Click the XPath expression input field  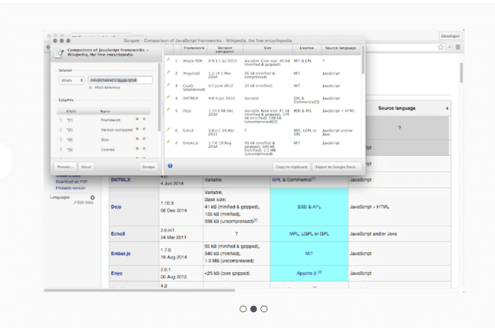[x=120, y=80]
